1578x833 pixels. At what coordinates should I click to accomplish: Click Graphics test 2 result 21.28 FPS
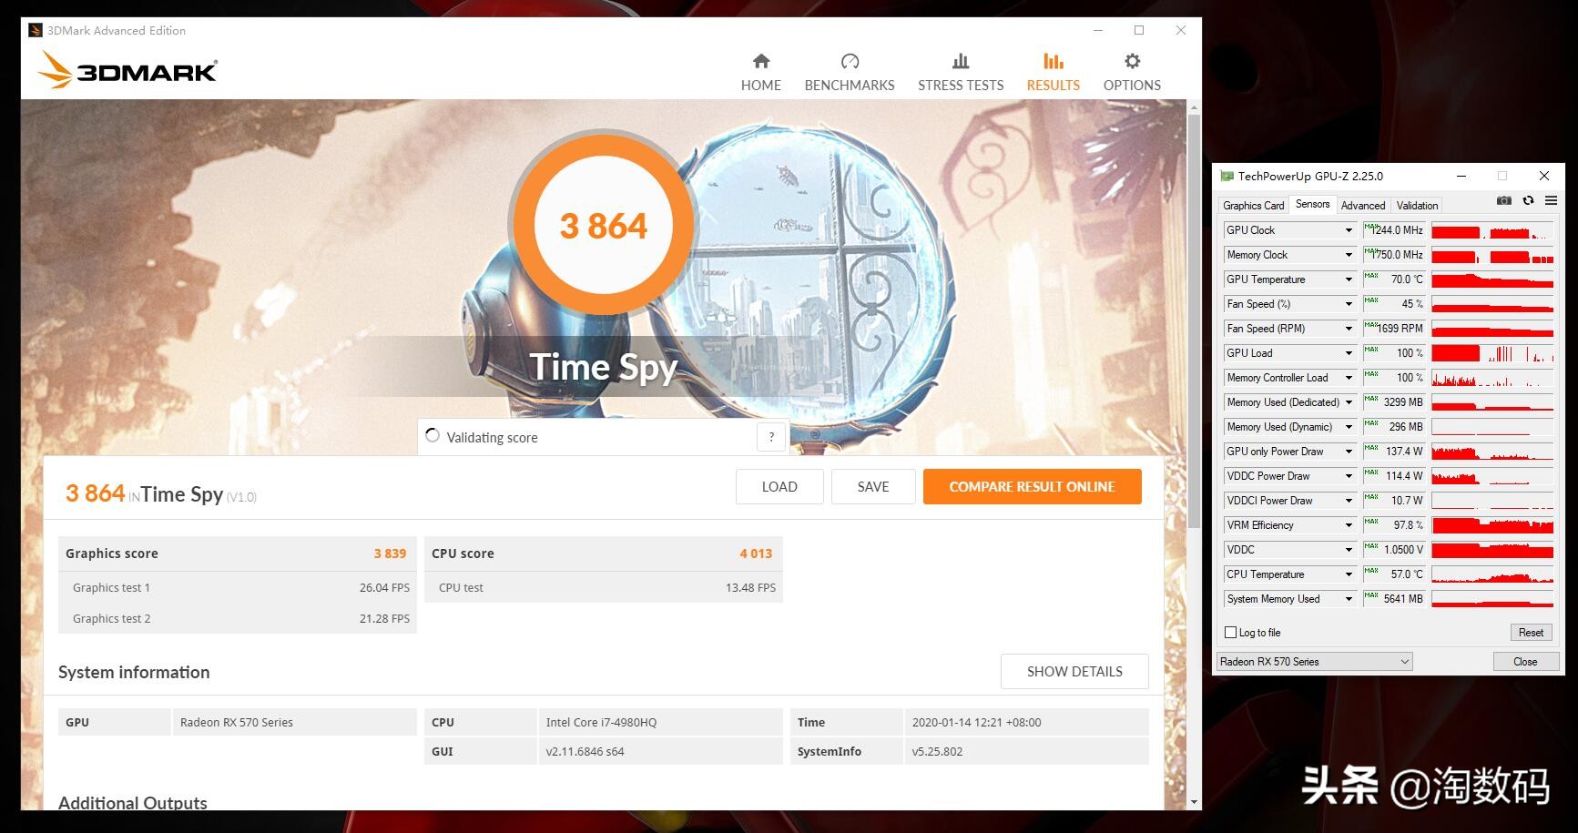(x=384, y=619)
